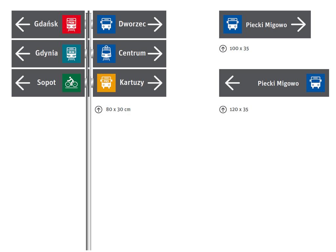Click the bus icon on the 120 x 35 sign
Screen dimensions: 336x252
(316, 83)
